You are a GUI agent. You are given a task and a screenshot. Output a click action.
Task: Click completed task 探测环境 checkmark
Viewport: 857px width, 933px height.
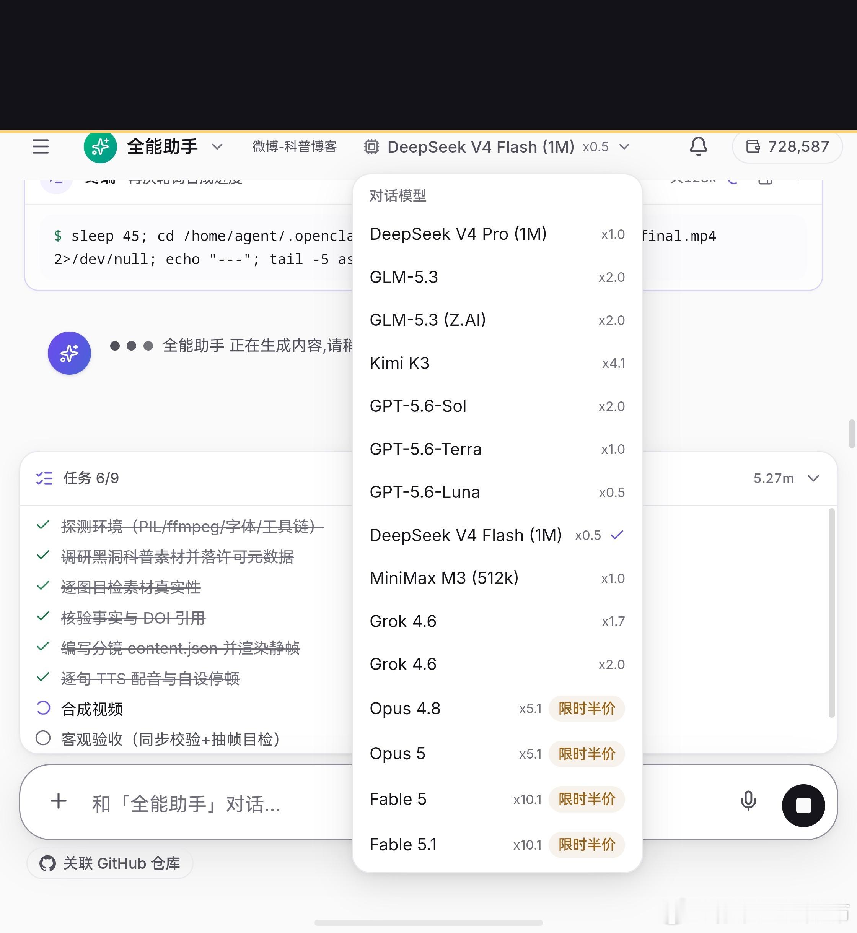pyautogui.click(x=43, y=525)
